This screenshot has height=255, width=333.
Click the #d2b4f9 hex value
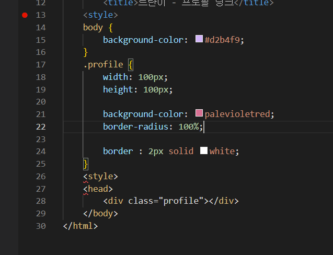click(x=222, y=40)
